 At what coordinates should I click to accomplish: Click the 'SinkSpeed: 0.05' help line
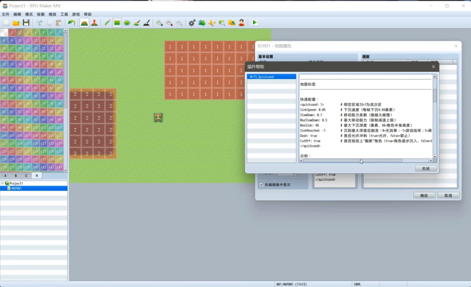313,110
